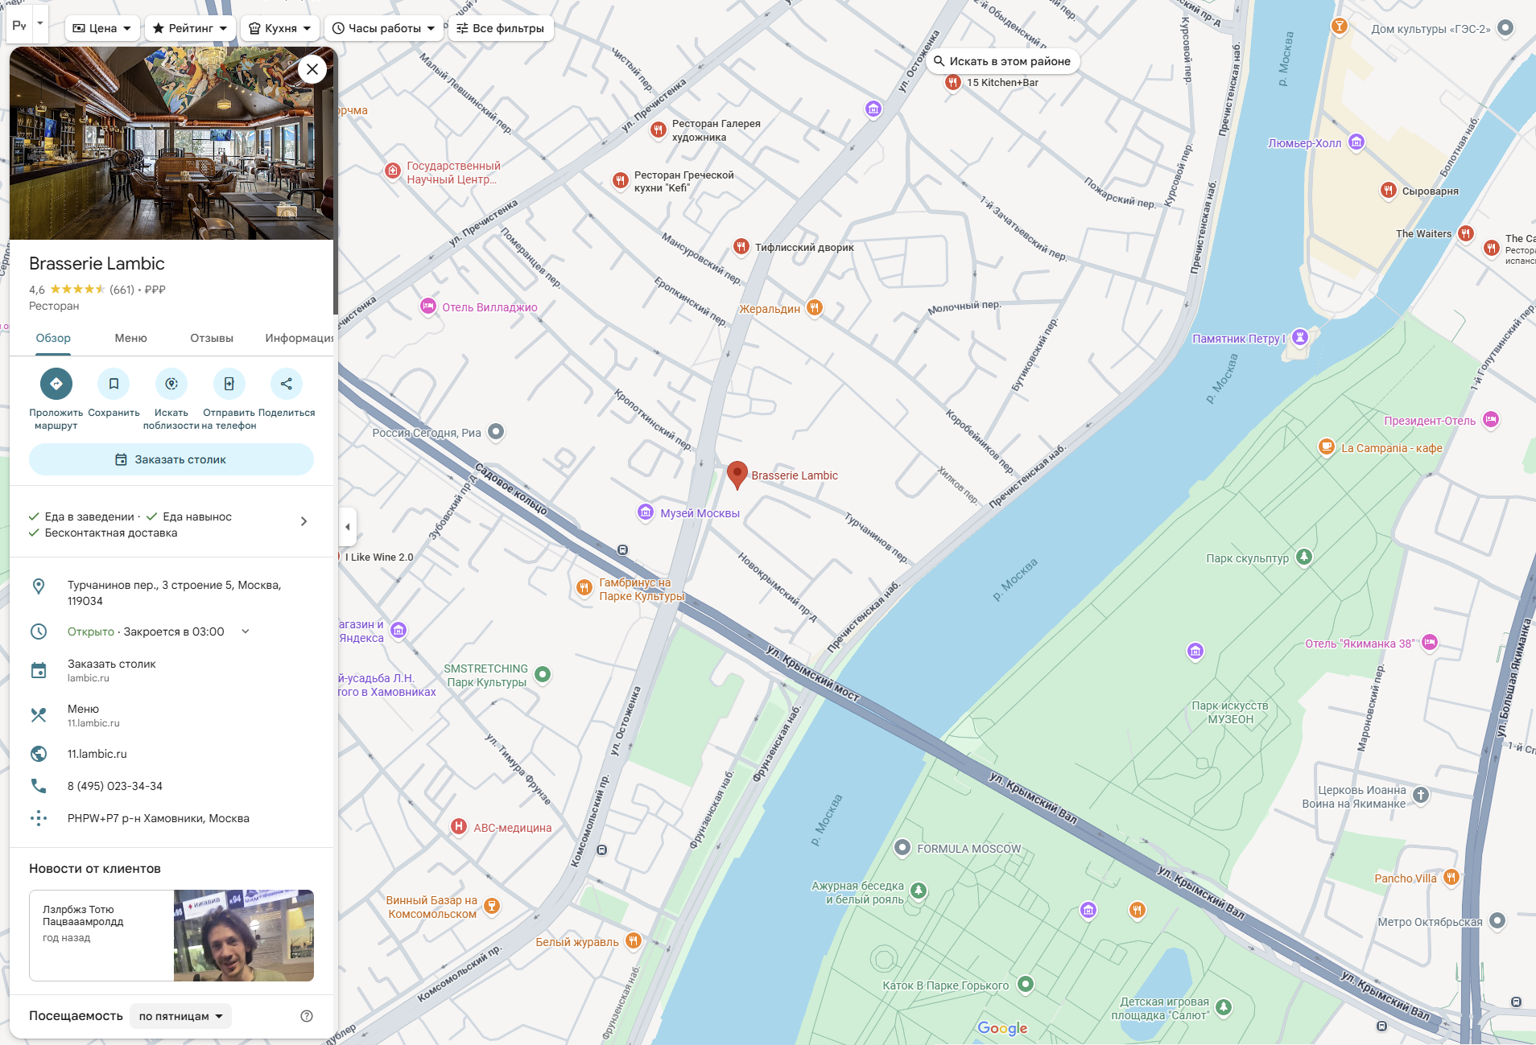Open the Кухня cuisine filter dropdown
The image size is (1536, 1045).
(x=279, y=28)
